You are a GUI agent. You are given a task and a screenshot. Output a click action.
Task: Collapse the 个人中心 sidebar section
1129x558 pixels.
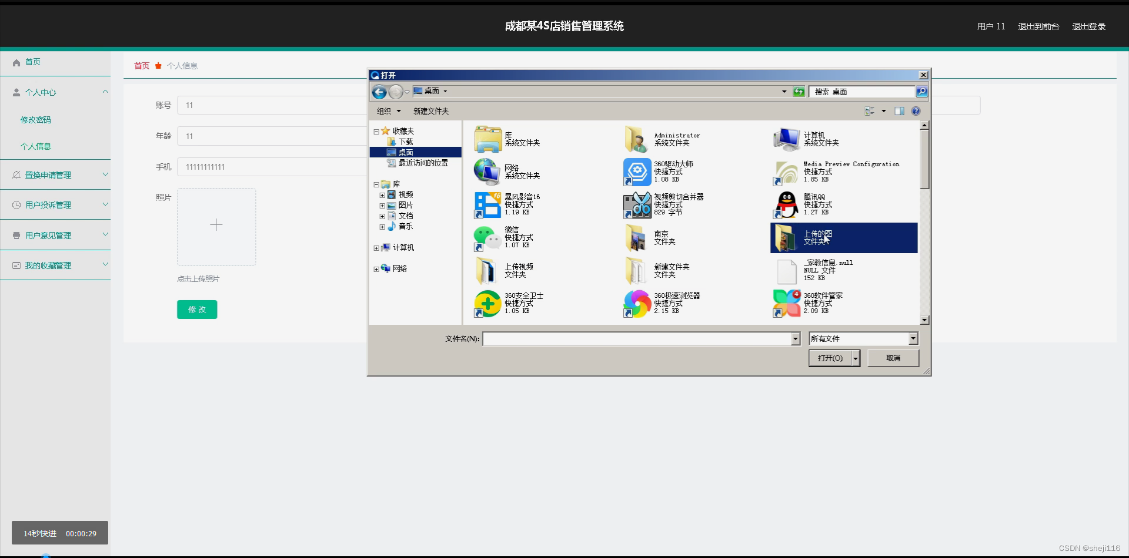(105, 92)
